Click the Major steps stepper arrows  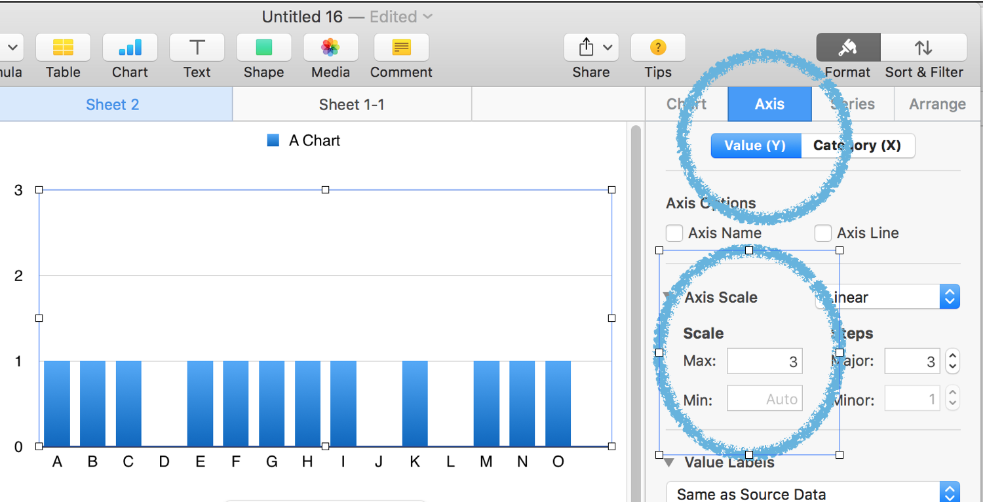coord(953,361)
